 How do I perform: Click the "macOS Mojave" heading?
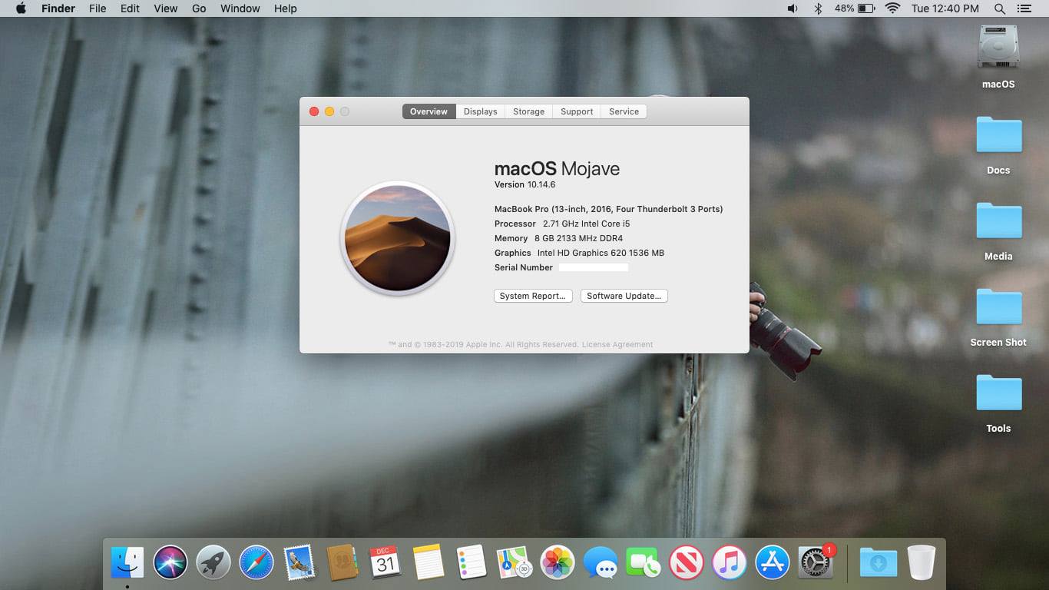(557, 169)
